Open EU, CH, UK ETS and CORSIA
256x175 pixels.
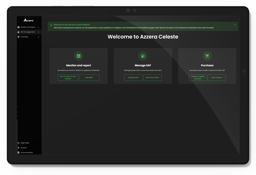point(68,78)
